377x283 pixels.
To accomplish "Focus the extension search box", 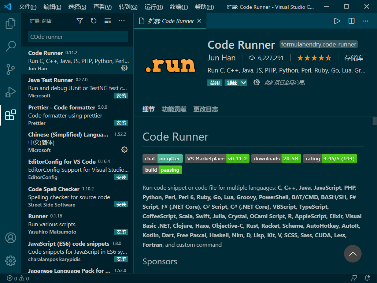I will (78, 37).
